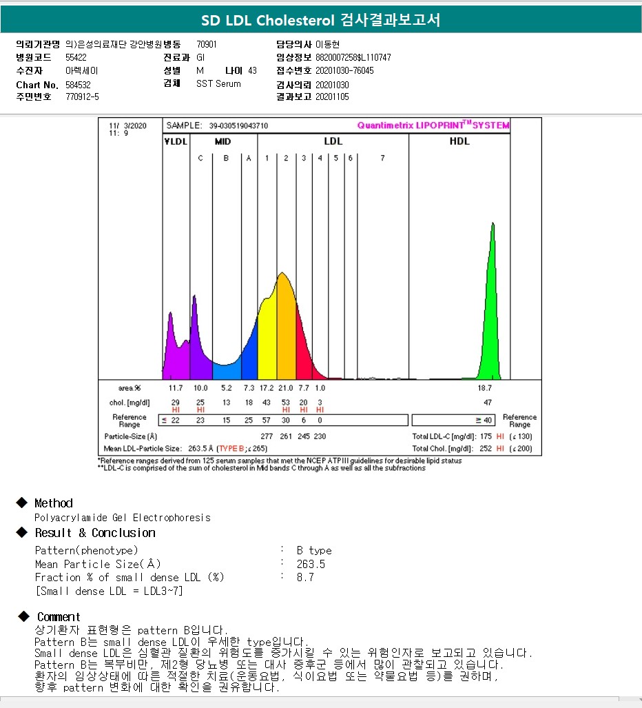The width and height of the screenshot is (642, 708).
Task: Click the age value 43
Action: coord(252,70)
